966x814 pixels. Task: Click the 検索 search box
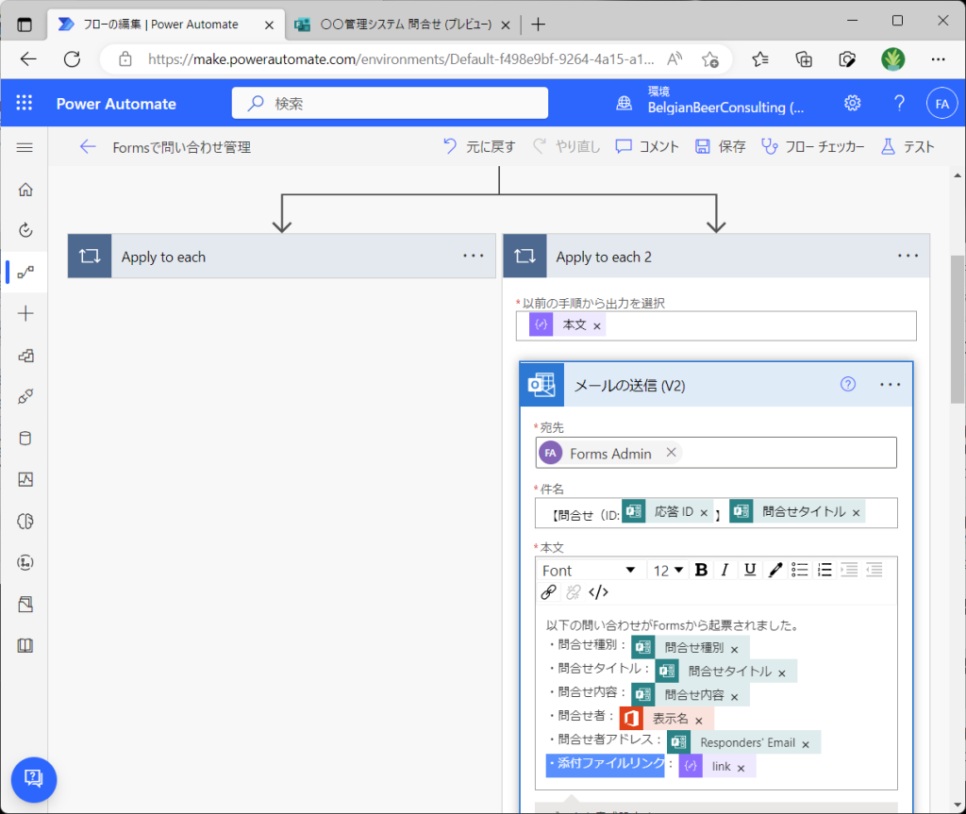click(x=390, y=104)
